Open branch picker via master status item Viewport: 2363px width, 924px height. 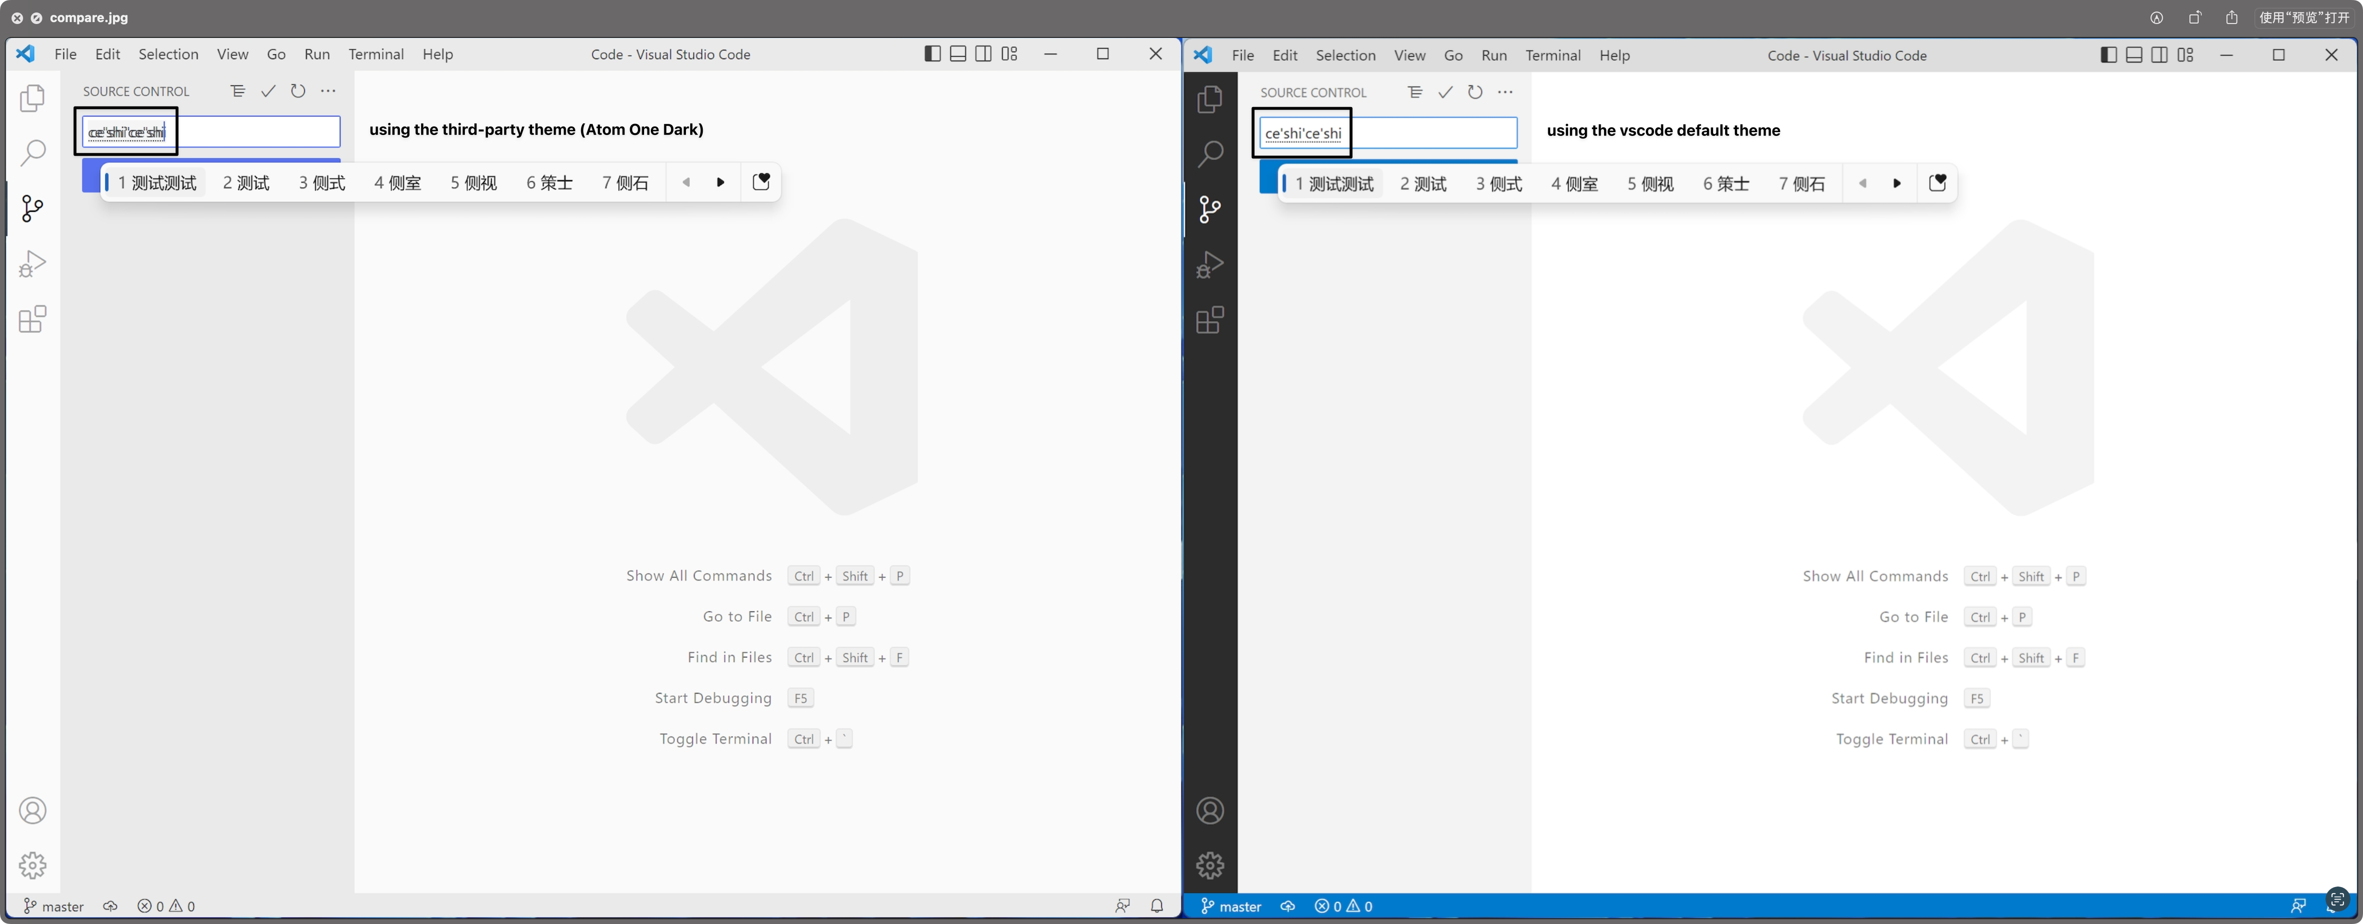52,906
